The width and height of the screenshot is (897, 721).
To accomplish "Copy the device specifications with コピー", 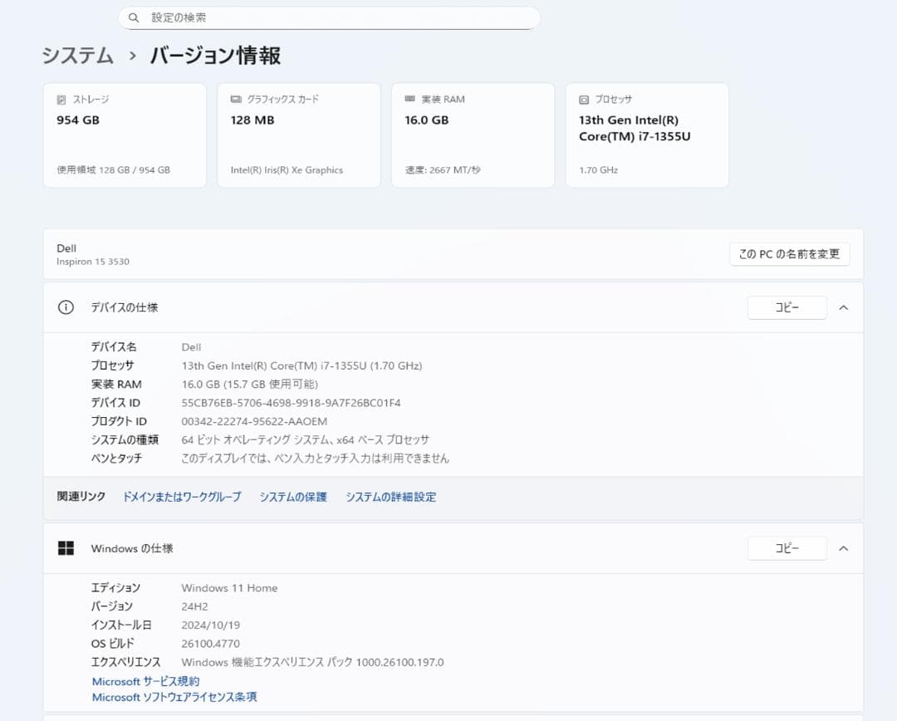I will pyautogui.click(x=787, y=307).
